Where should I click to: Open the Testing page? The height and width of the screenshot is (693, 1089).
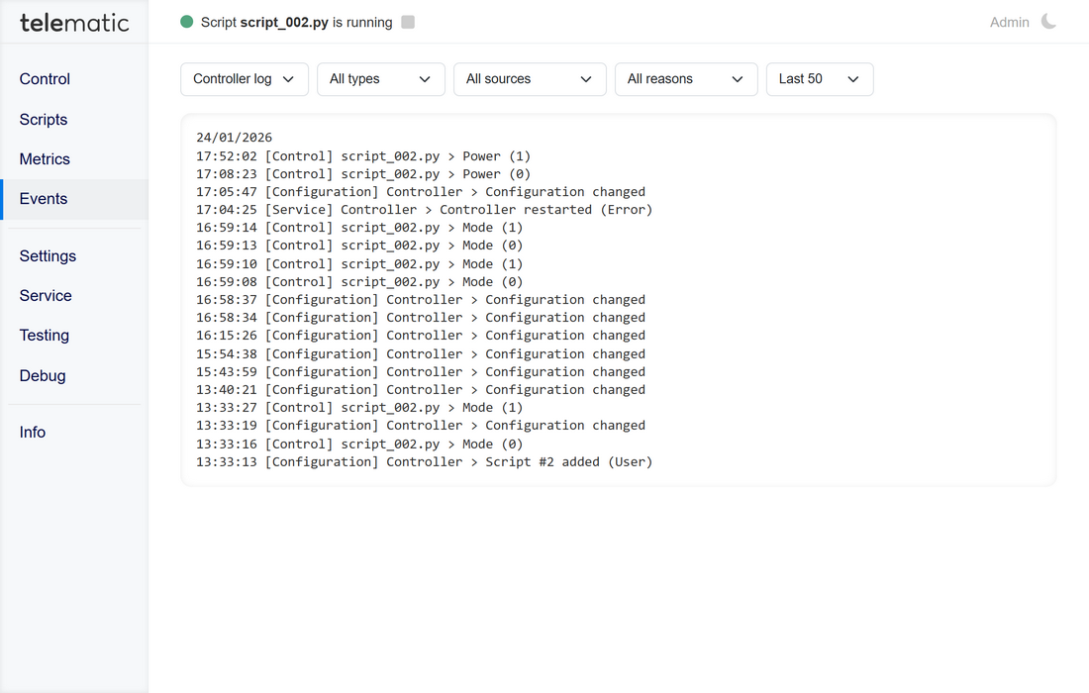click(45, 336)
